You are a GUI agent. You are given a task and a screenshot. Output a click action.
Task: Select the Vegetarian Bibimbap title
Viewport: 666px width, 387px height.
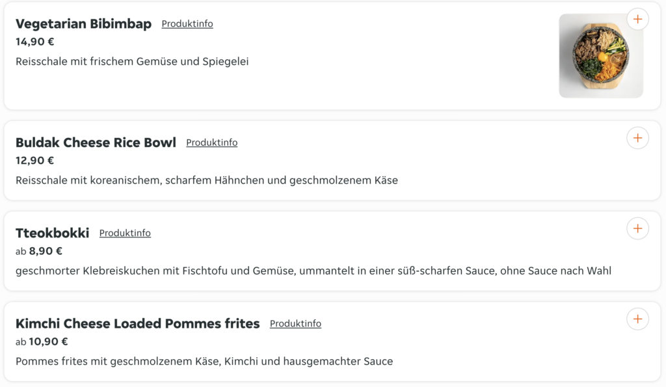[x=84, y=24]
